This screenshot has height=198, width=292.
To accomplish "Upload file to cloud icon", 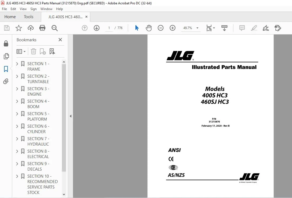I will click(x=31, y=28).
